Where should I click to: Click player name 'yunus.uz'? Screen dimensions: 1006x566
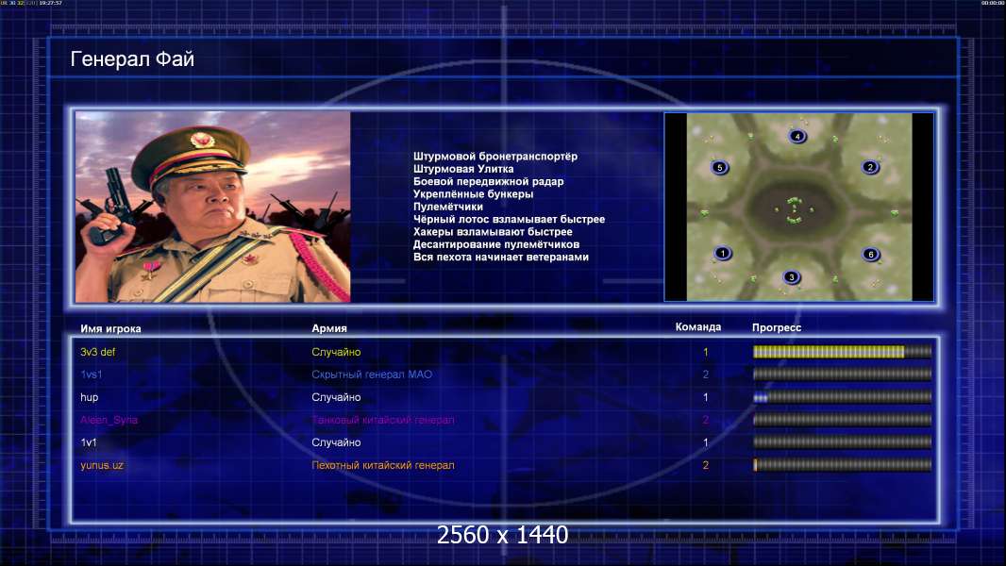101,465
